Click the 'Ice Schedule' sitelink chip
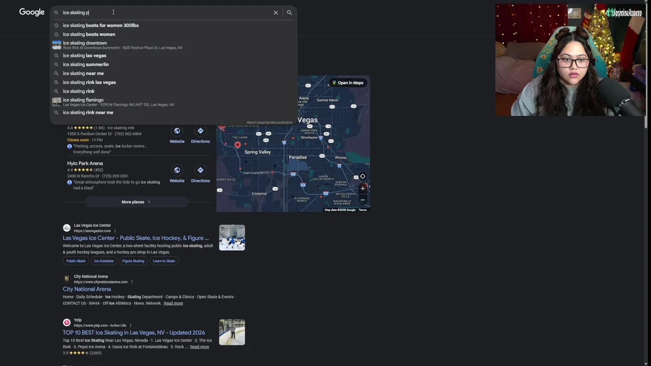Image resolution: width=651 pixels, height=366 pixels. [104, 261]
